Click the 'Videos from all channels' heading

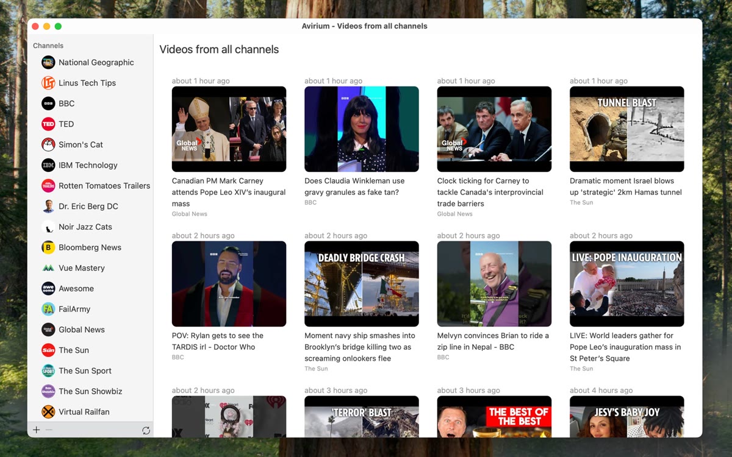tap(219, 49)
